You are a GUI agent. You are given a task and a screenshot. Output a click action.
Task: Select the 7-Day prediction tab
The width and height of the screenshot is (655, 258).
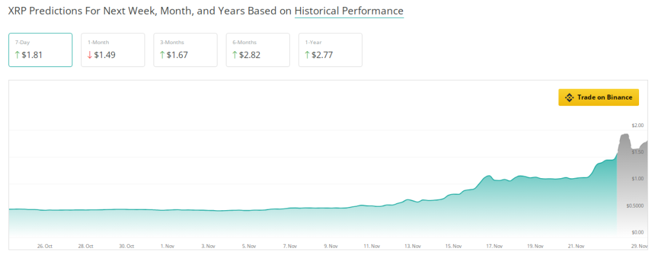pos(40,49)
